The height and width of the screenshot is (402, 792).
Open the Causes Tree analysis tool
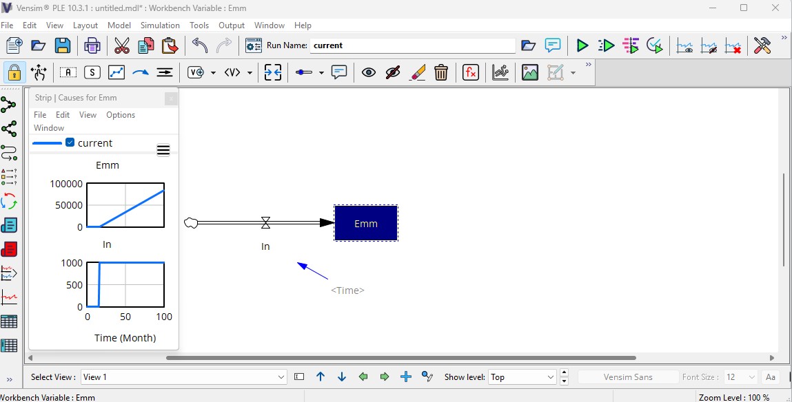click(8, 105)
